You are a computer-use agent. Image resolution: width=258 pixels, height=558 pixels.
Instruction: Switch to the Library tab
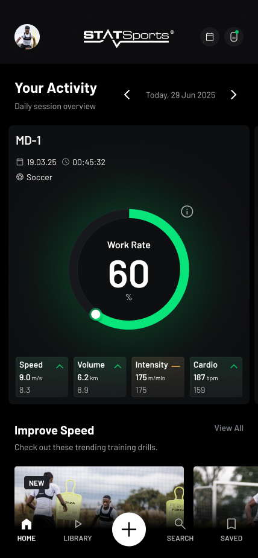click(78, 530)
